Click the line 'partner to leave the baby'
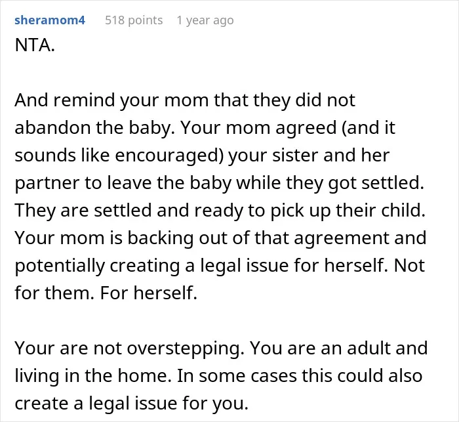The height and width of the screenshot is (422, 459). [x=219, y=183]
